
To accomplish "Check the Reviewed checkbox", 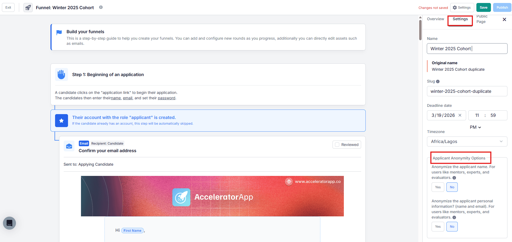I will click(337, 145).
